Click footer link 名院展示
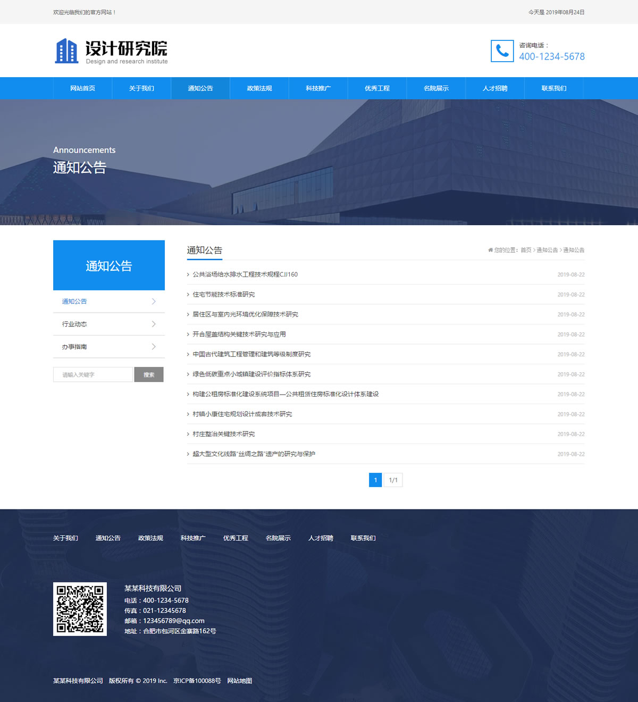This screenshot has height=702, width=638. pyautogui.click(x=278, y=538)
